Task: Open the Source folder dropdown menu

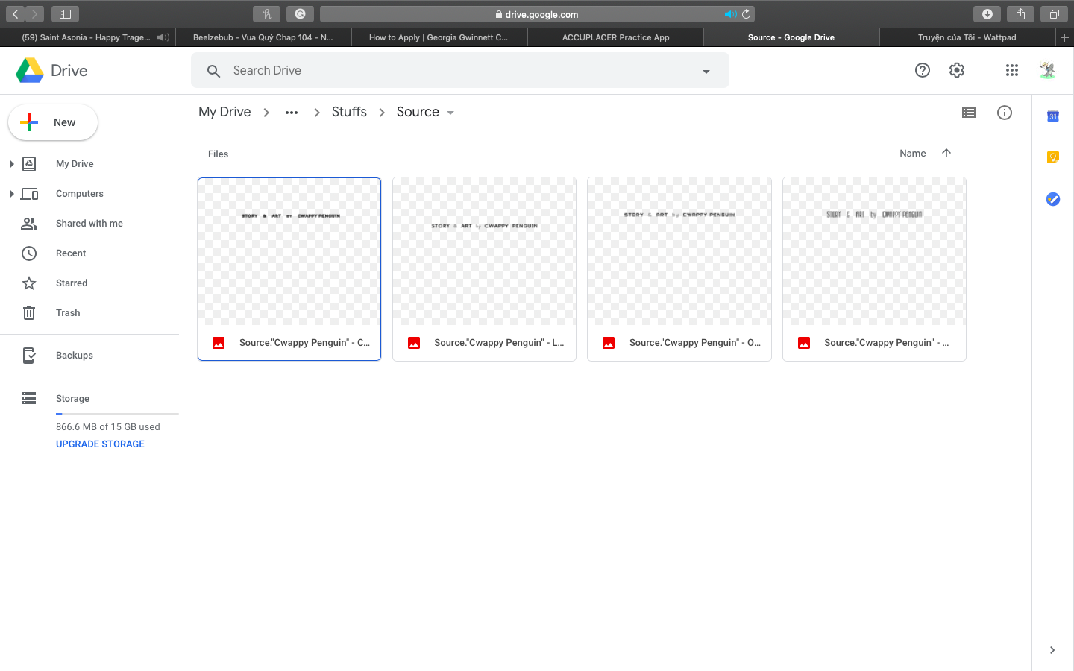Action: coord(450,113)
